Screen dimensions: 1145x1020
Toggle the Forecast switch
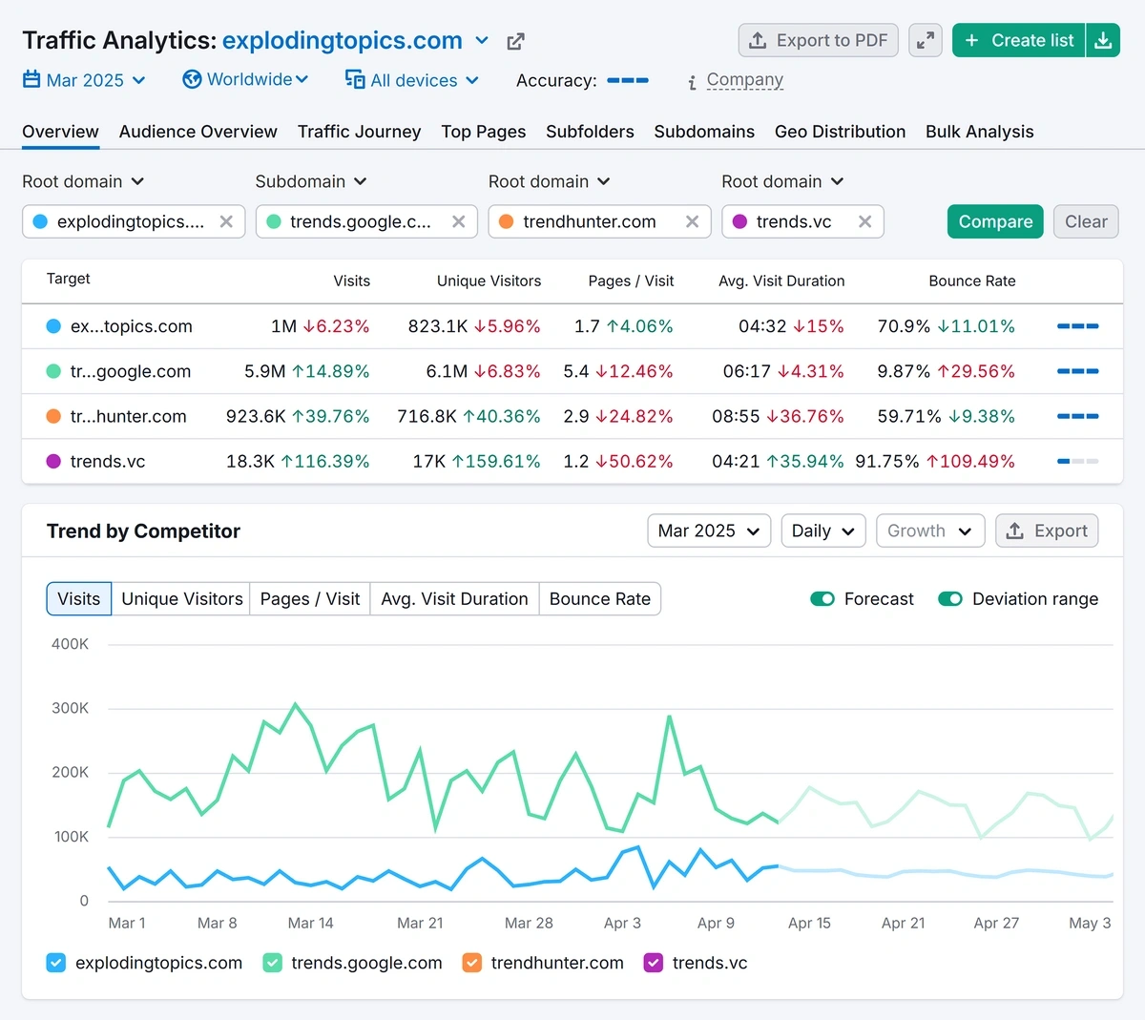[822, 599]
